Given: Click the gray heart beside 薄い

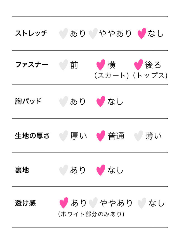Looking at the screenshot, I should tap(138, 136).
